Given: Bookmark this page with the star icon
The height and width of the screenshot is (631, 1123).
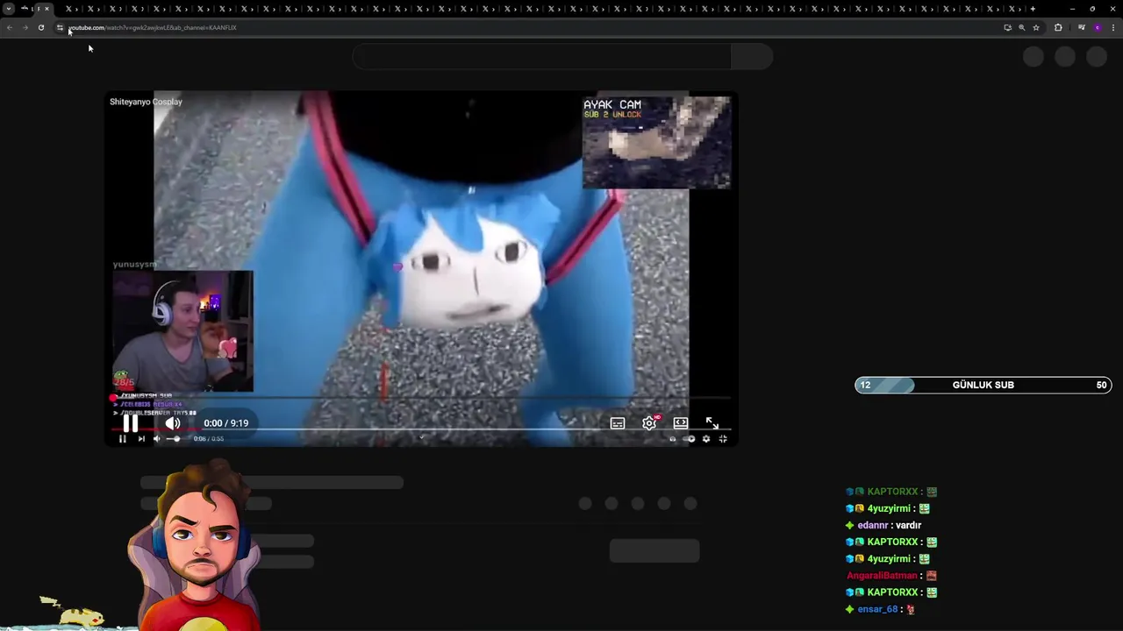Looking at the screenshot, I should pos(1036,27).
